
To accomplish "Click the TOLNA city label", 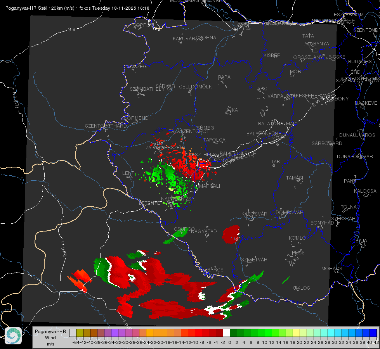I will (349, 207).
